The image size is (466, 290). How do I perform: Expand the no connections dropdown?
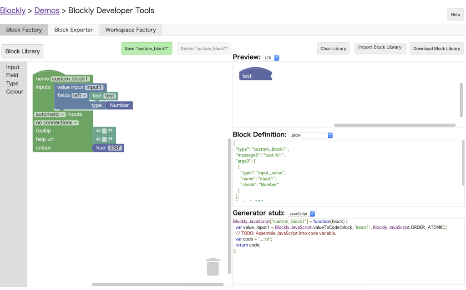click(56, 123)
